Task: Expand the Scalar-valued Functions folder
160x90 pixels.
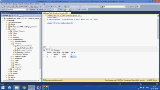Action: 13,50
